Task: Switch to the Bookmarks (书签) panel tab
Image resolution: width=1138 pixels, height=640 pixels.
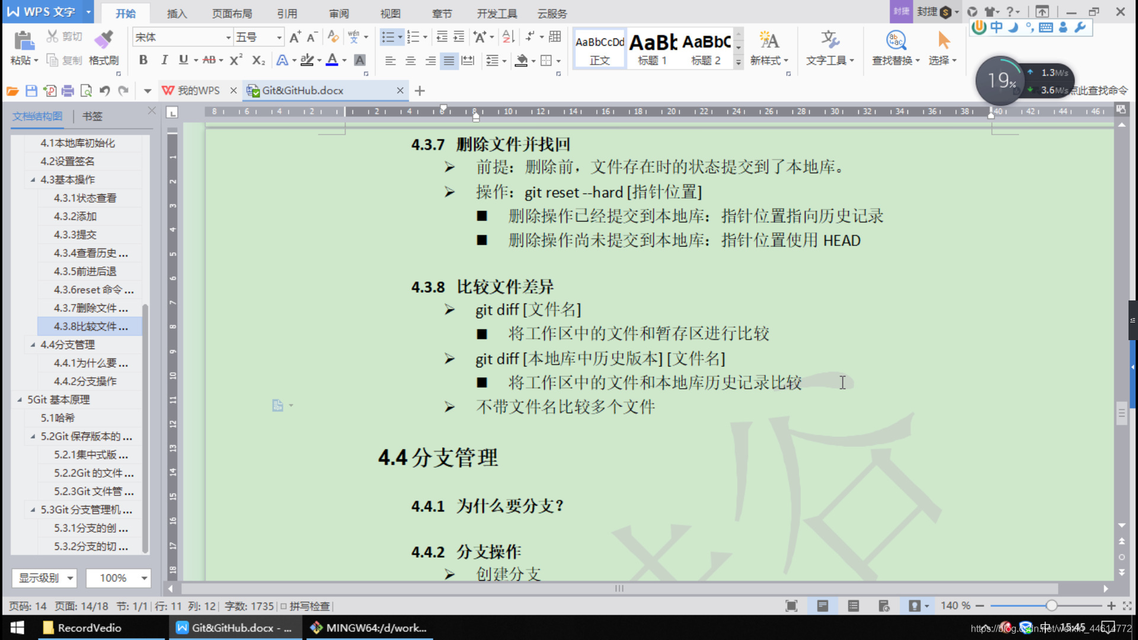Action: pos(92,116)
